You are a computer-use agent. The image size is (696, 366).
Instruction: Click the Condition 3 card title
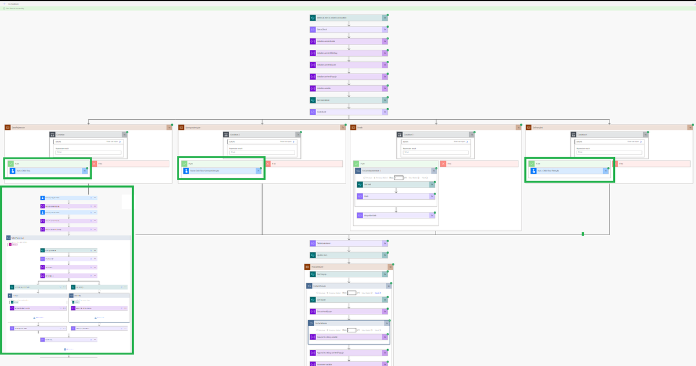tap(409, 134)
